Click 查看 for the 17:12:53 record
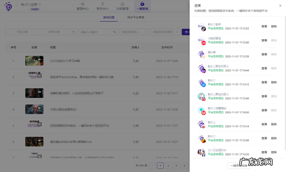 pos(264,26)
